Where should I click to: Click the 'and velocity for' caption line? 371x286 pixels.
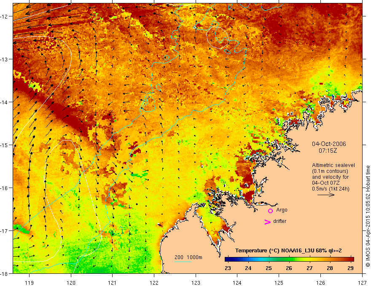(330, 177)
